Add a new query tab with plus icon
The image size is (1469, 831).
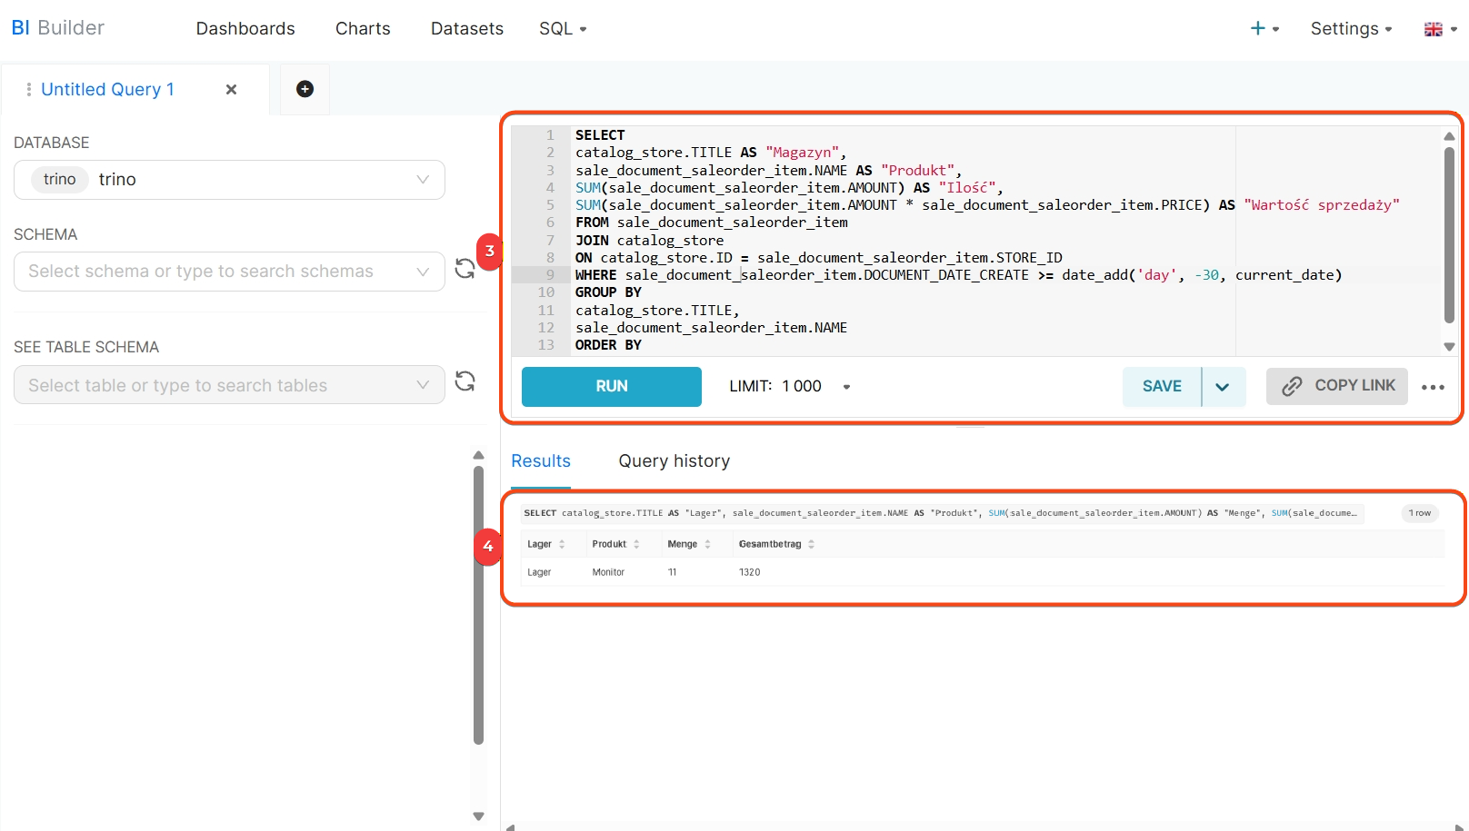(x=305, y=89)
